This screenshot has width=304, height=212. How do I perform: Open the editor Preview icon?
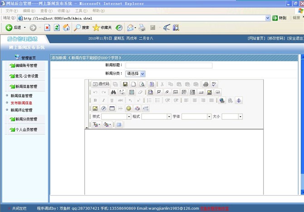142,84
